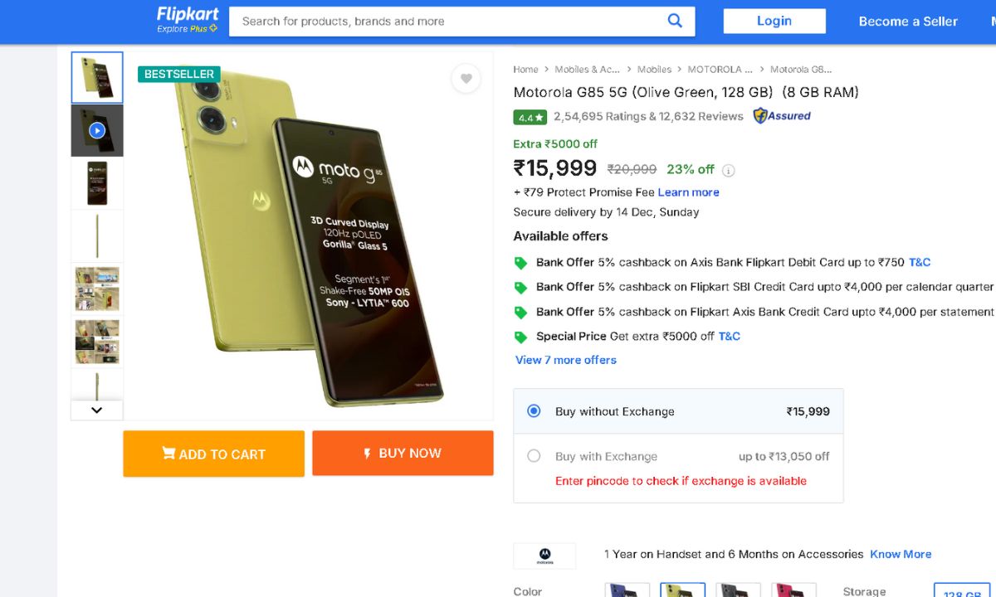
Task: Select Buy without Exchange option
Action: (x=534, y=411)
